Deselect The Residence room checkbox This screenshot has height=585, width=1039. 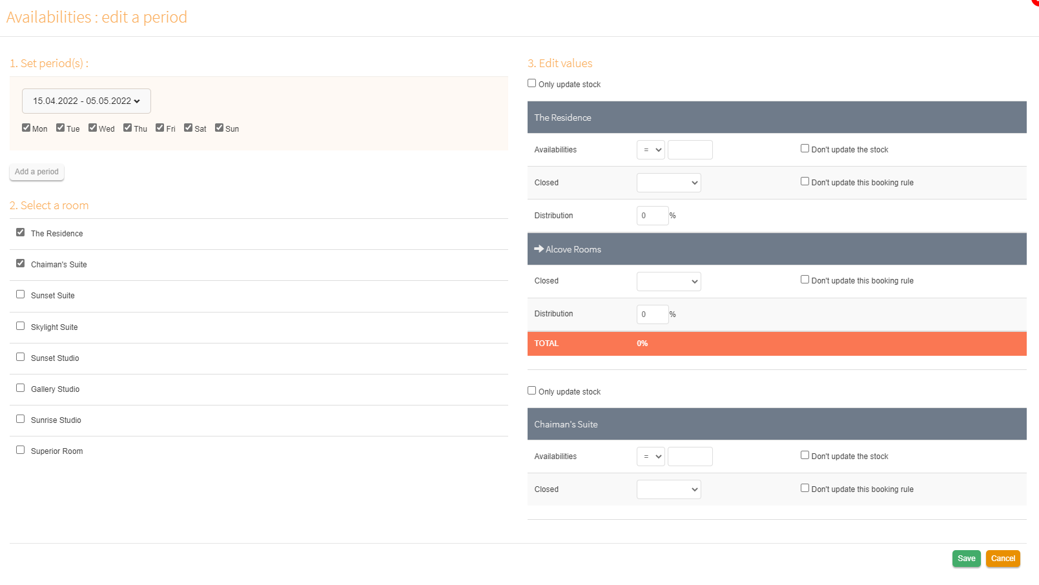21,232
